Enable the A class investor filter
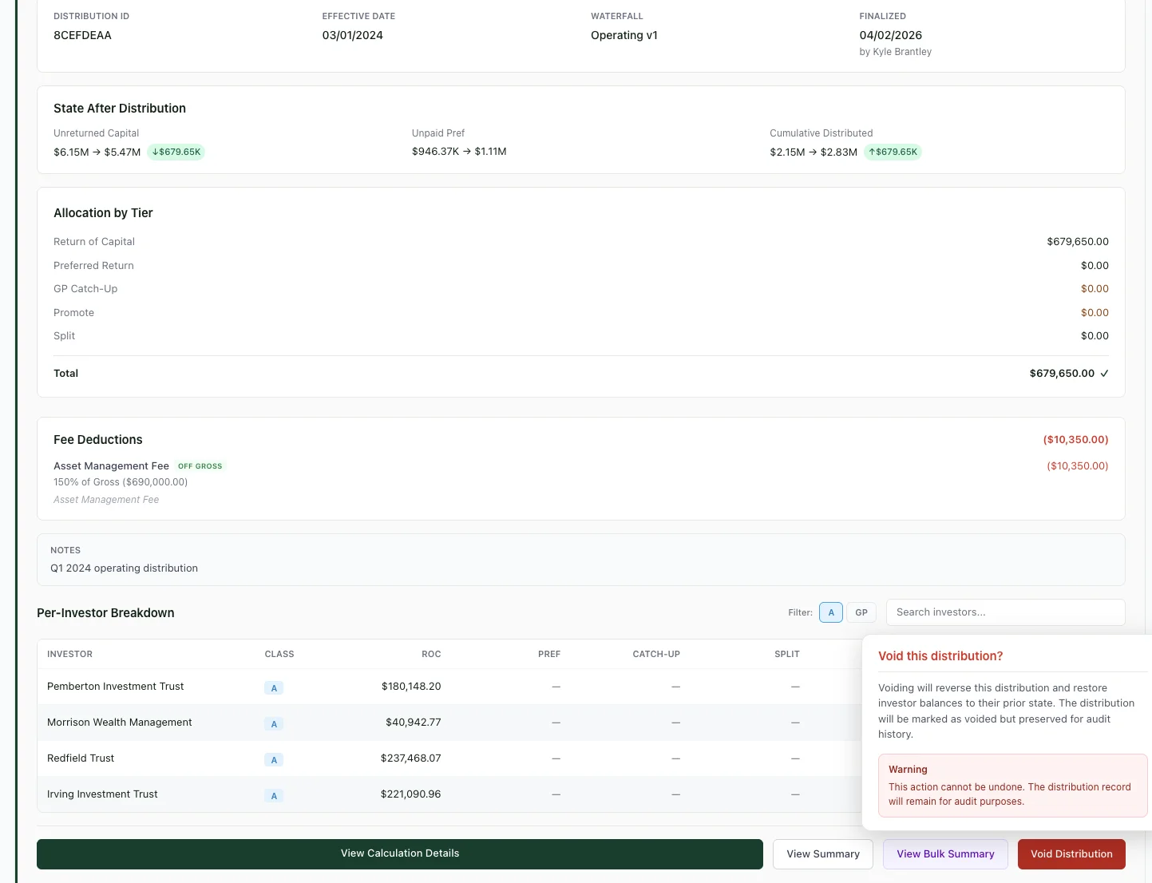Screen dimensions: 1152x883 tap(831, 612)
